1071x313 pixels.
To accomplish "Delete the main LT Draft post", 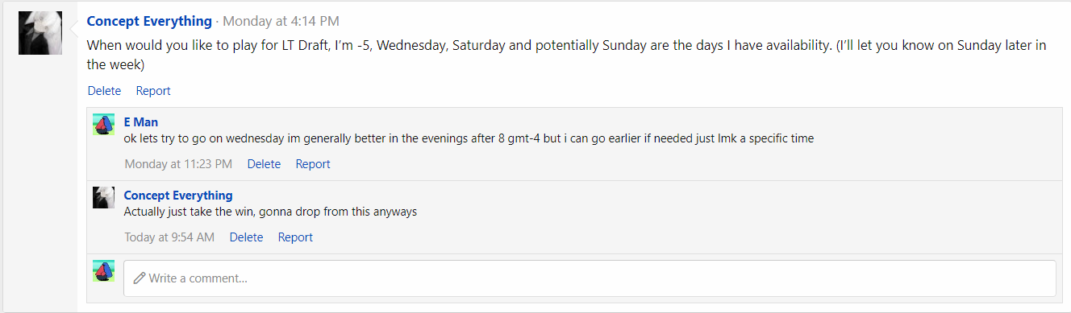I will tap(104, 91).
